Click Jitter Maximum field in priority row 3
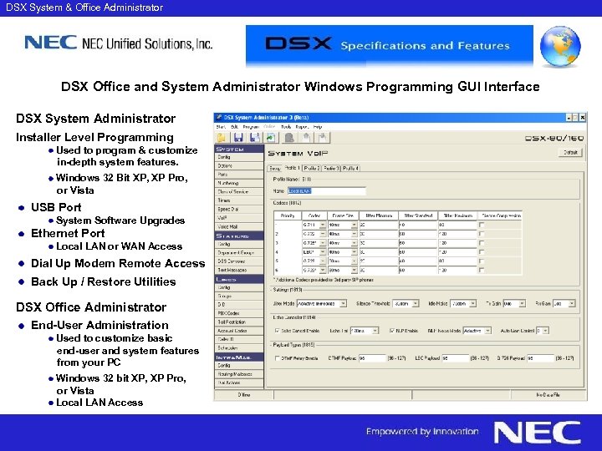The width and height of the screenshot is (602, 451). pyautogui.click(x=457, y=243)
